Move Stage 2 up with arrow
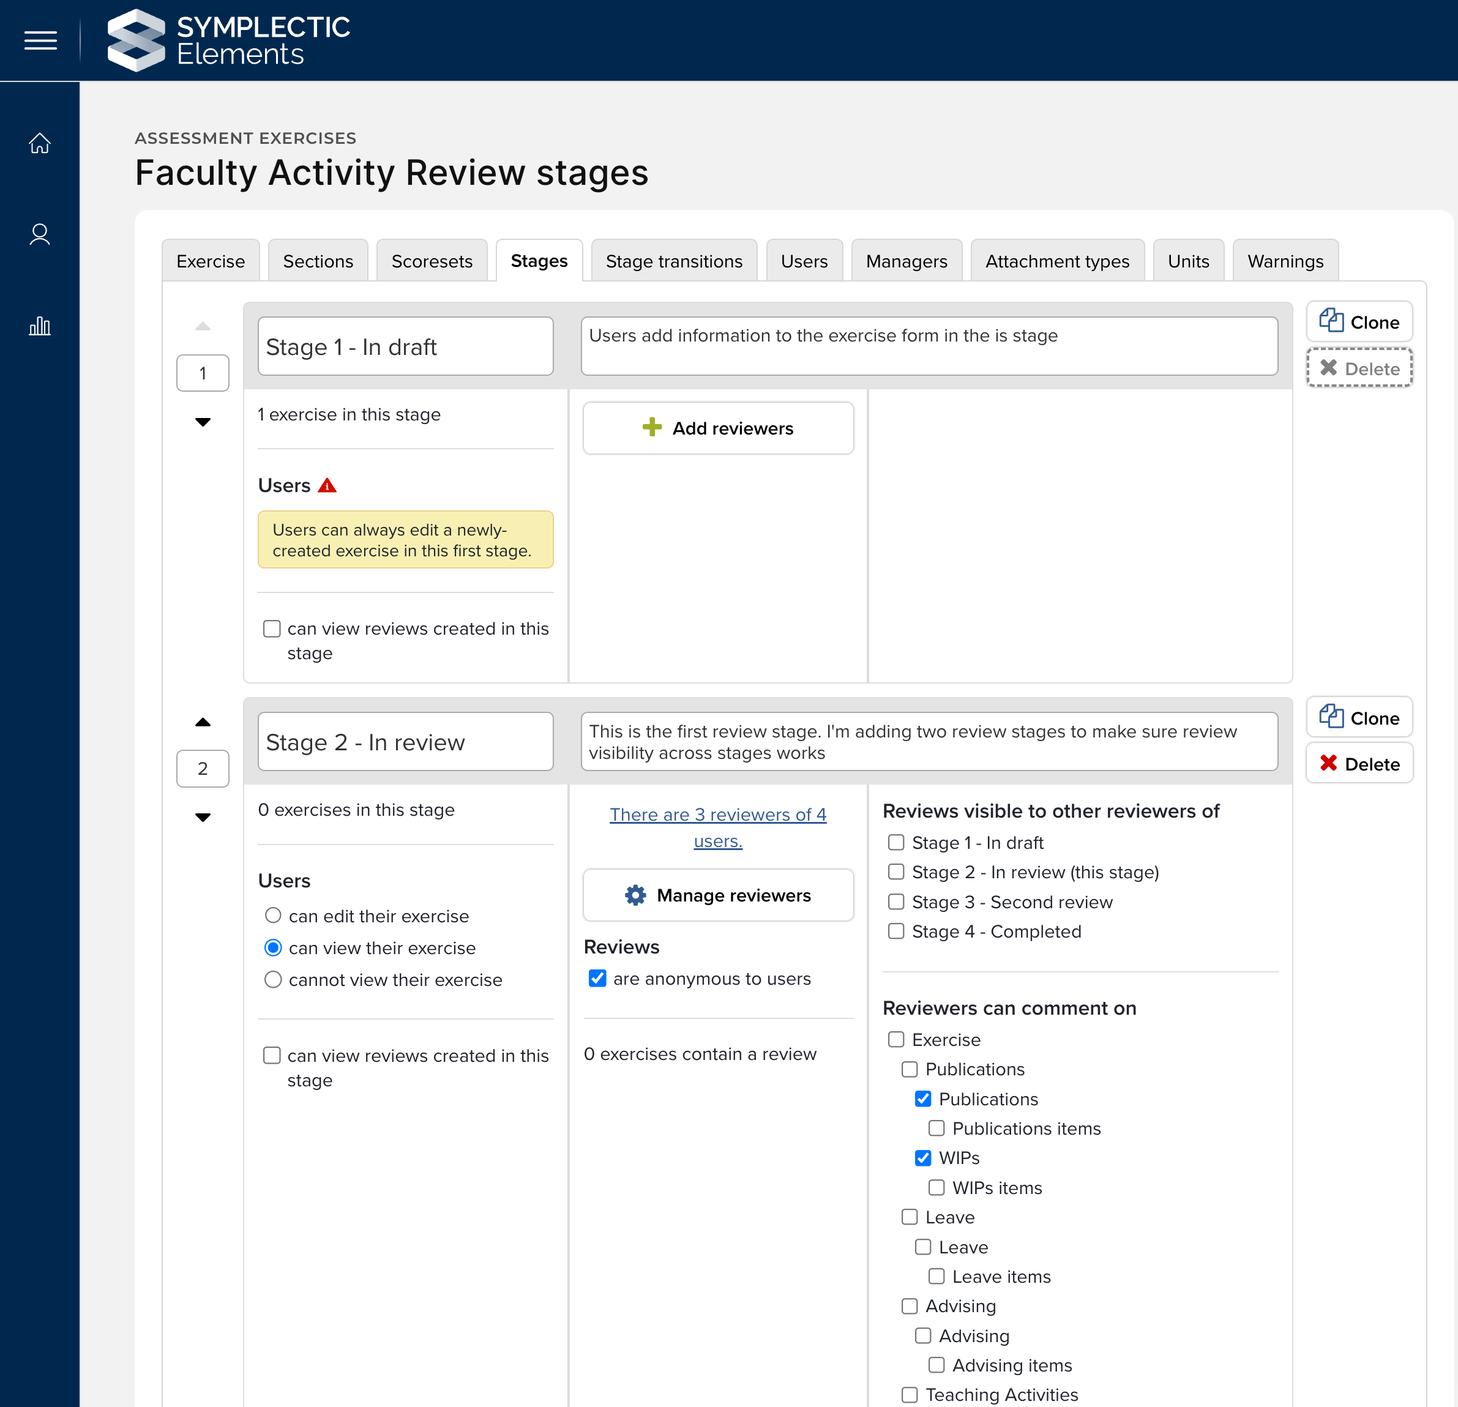This screenshot has width=1458, height=1407. pos(203,722)
